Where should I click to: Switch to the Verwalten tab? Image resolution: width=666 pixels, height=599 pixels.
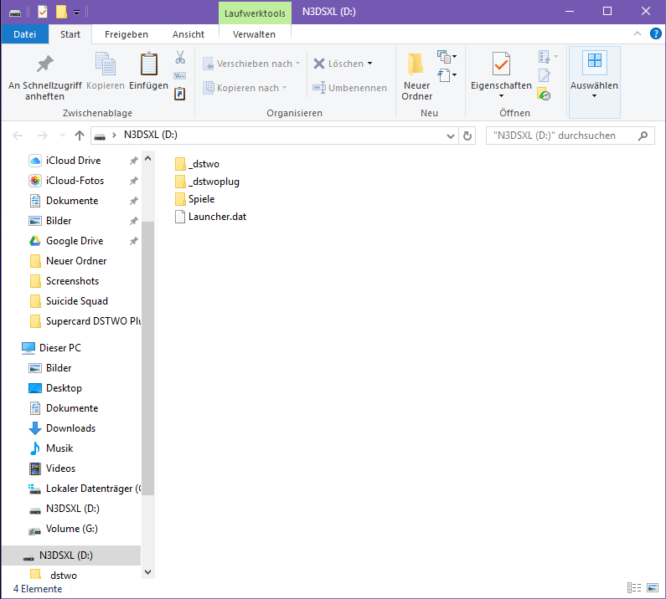(254, 34)
